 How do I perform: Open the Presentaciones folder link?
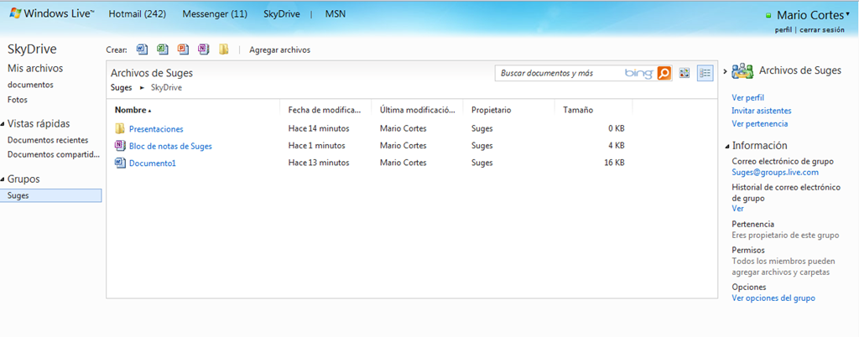point(156,129)
